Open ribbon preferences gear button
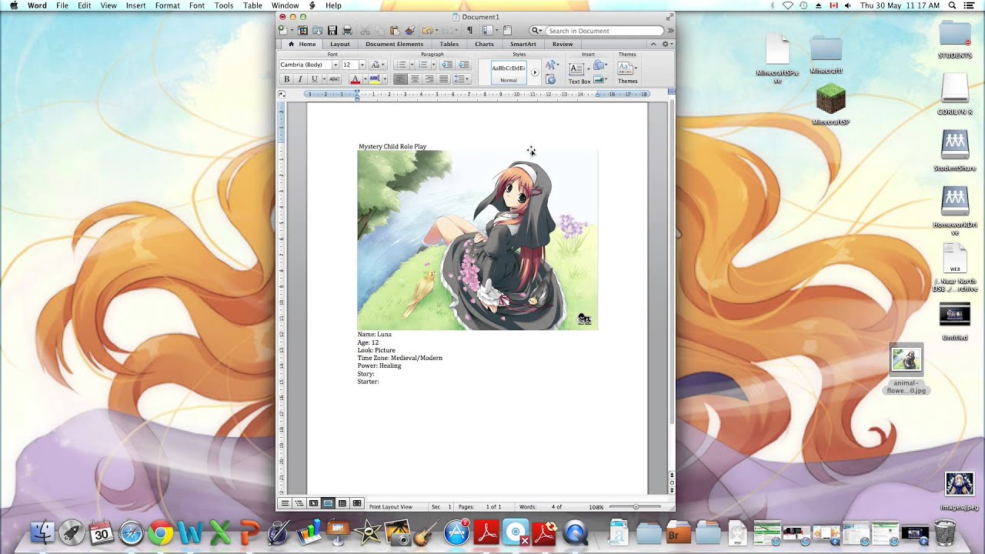The width and height of the screenshot is (985, 554). (x=666, y=44)
